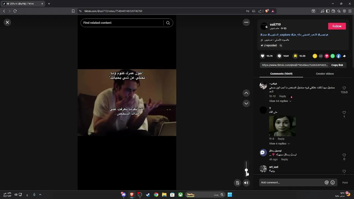This screenshot has height=199, width=354.
Task: Show hidden tray icons chevron
Action: click(x=40, y=195)
